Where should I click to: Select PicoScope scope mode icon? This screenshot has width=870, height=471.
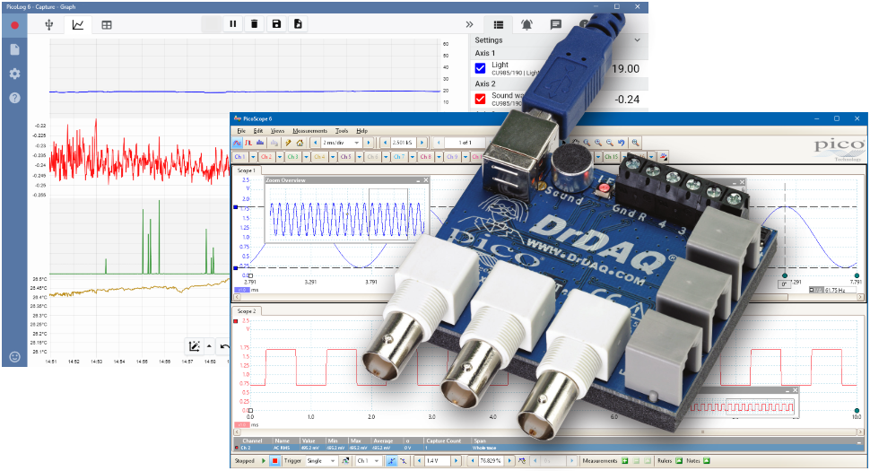pos(237,143)
